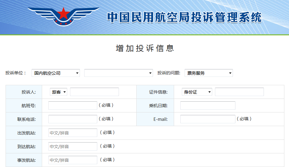Click the 航班号 flight number field
This screenshot has height=167, width=289.
72,105
